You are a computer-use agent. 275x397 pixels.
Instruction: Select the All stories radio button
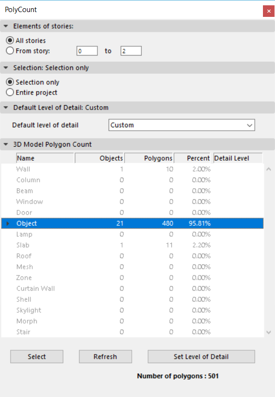[x=10, y=41]
